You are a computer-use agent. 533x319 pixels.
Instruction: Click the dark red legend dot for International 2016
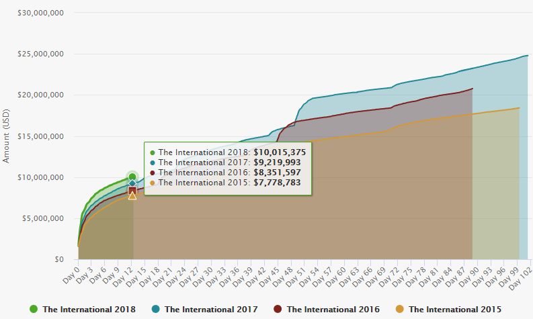278,309
